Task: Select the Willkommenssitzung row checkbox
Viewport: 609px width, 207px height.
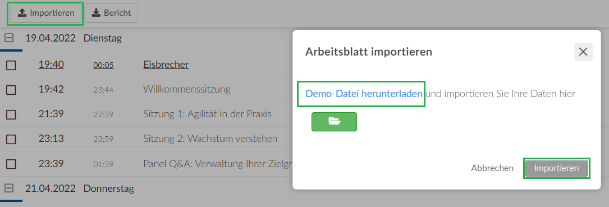Action: [x=11, y=90]
